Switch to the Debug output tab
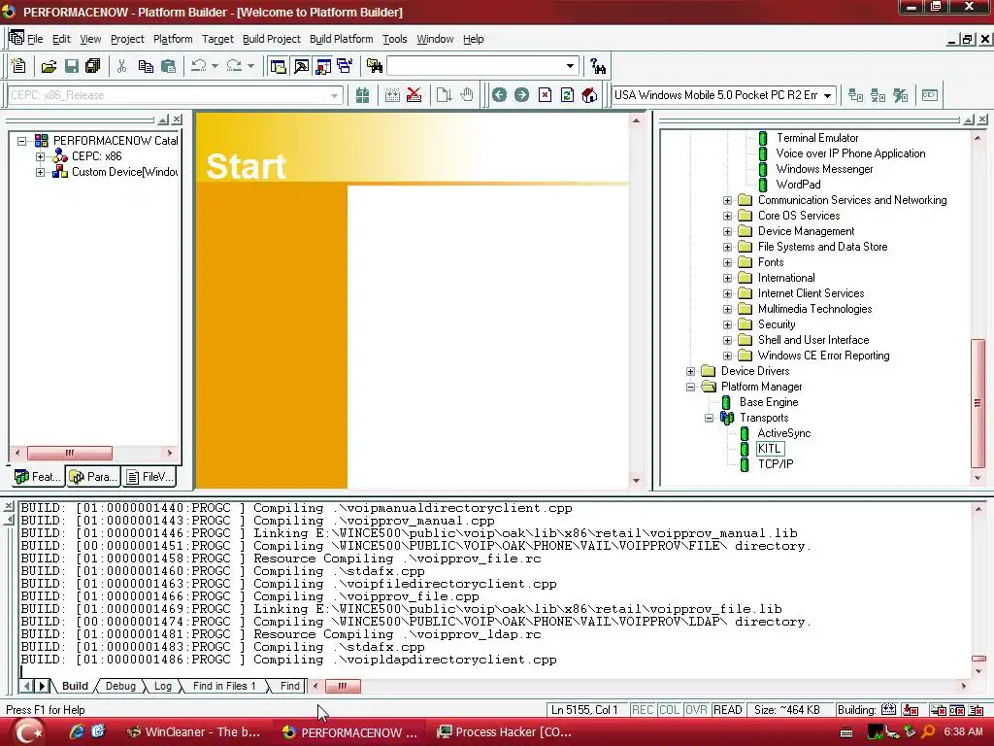The image size is (994, 746). [x=120, y=687]
